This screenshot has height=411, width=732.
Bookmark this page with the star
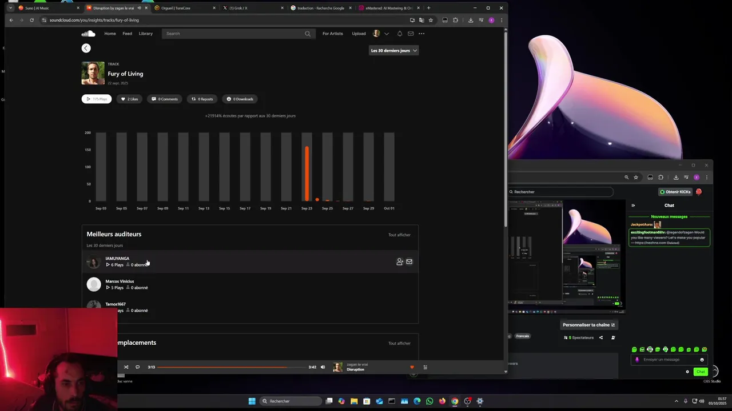coord(431,20)
